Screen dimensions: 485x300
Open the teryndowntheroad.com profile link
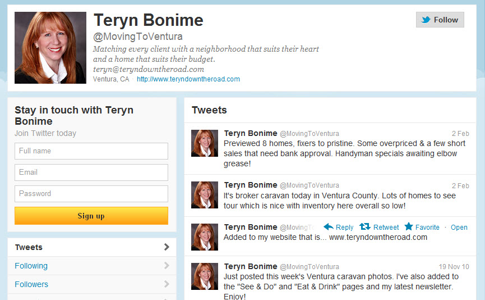click(188, 79)
